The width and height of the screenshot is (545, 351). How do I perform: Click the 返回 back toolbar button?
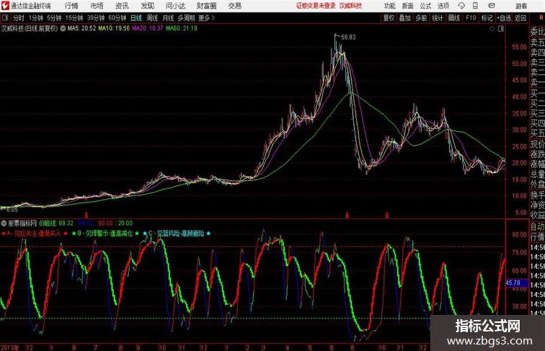520,18
